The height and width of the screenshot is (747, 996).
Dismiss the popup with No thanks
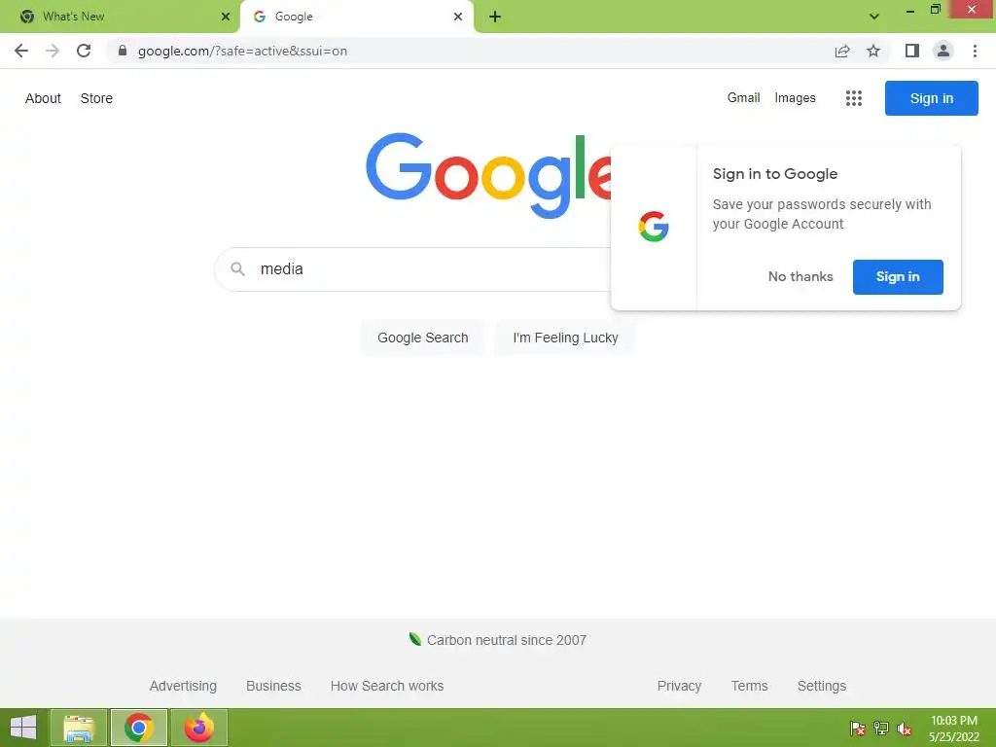tap(800, 276)
